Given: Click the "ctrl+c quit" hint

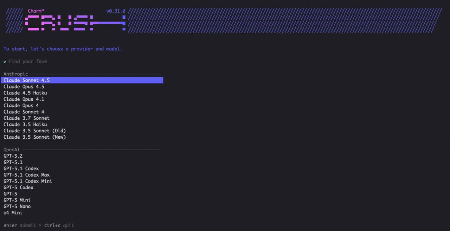Looking at the screenshot, I should coord(59,225).
